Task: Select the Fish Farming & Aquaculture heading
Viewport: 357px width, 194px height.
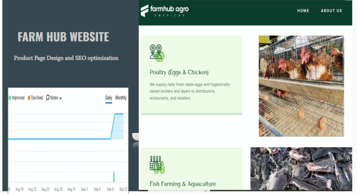Action: click(183, 184)
